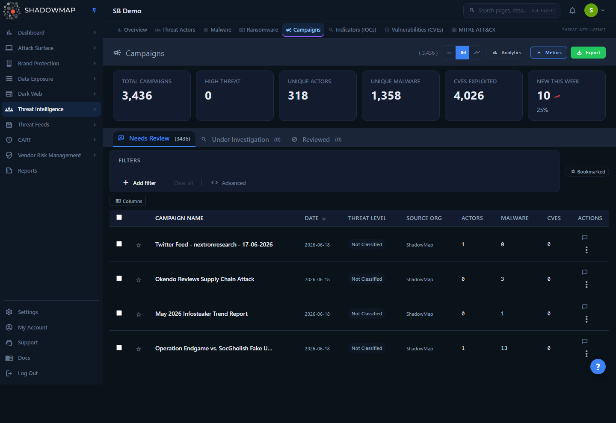Screen dimensions: 616x423
Task: Open more actions for Operation Endgame campaign
Action: point(586,354)
